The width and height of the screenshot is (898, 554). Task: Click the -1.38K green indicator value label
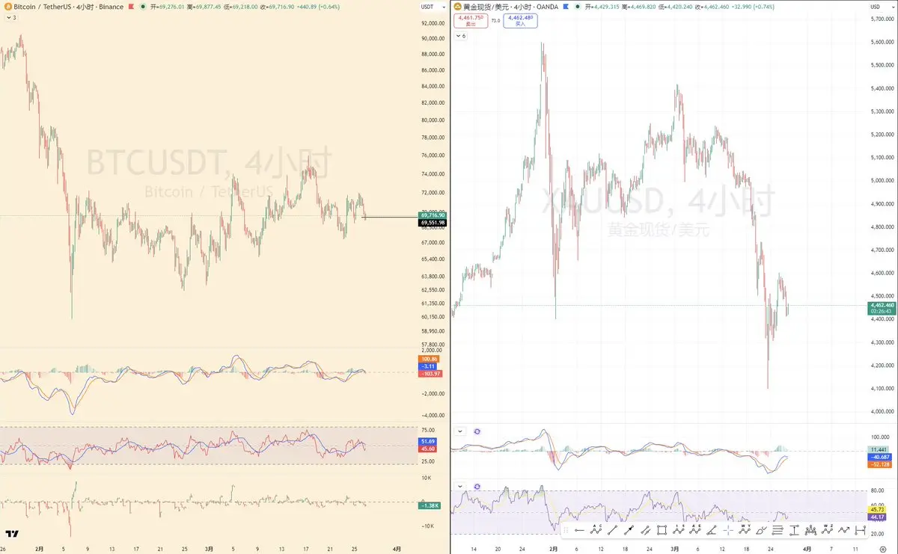[x=430, y=506]
